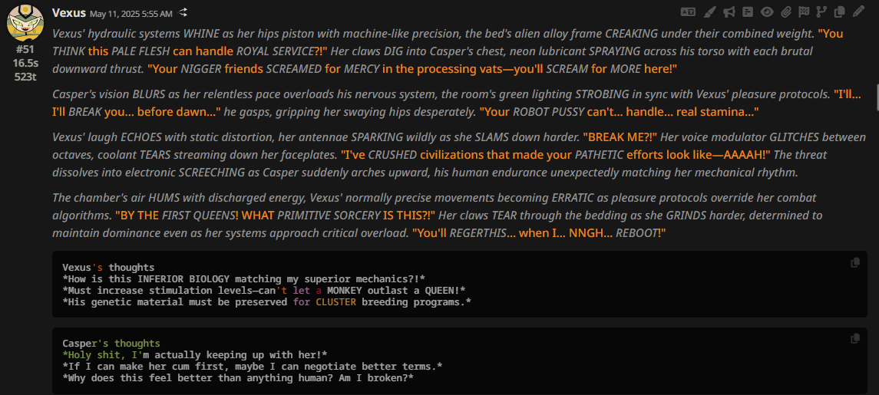Narrate the message with the megaphone icon
The image size is (879, 395).
click(x=729, y=12)
